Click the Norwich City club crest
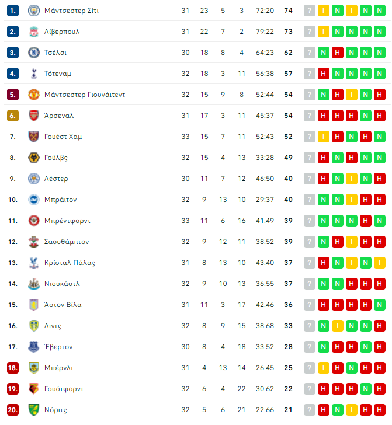The height and width of the screenshot is (425, 392). 34,410
